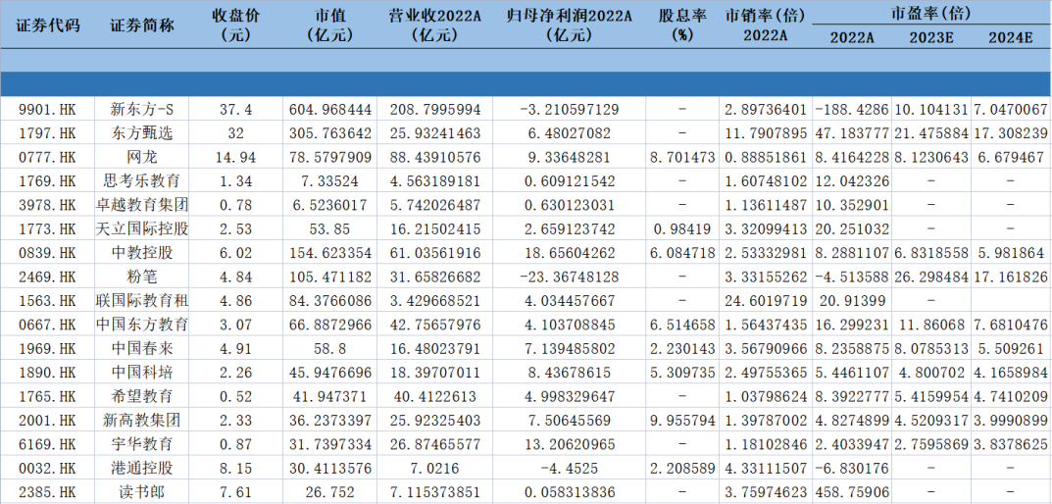Select the 证券代码 column header
The width and height of the screenshot is (1052, 504).
pos(48,25)
